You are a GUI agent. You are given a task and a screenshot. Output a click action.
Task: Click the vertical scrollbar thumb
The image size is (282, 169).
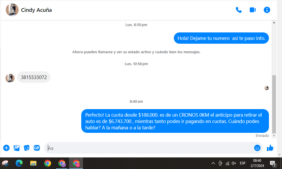[274, 103]
